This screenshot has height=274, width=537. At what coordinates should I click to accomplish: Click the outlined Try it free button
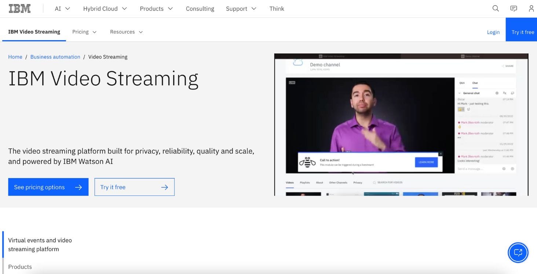[134, 187]
